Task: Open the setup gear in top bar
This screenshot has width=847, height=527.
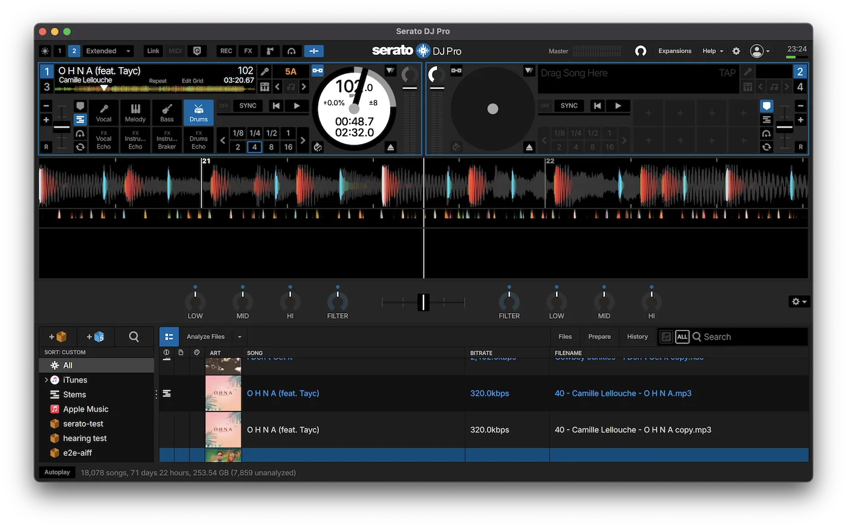Action: (x=736, y=51)
